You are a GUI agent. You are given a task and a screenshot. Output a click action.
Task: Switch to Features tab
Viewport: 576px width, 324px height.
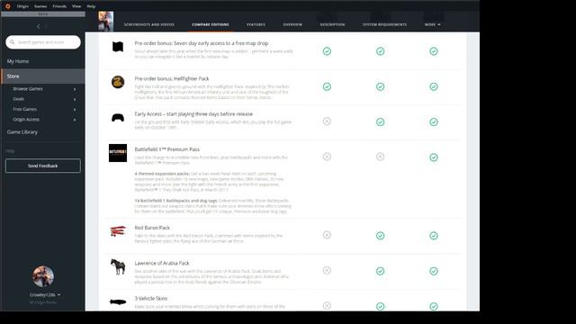point(256,24)
